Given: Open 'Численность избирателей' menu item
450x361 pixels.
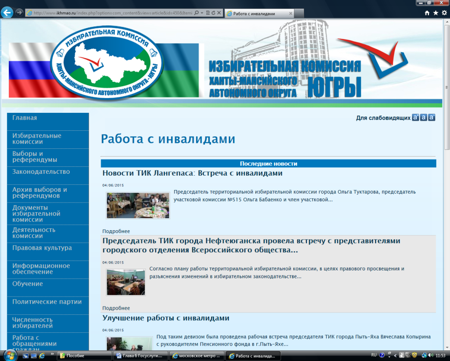Looking at the screenshot, I should click(x=48, y=324).
